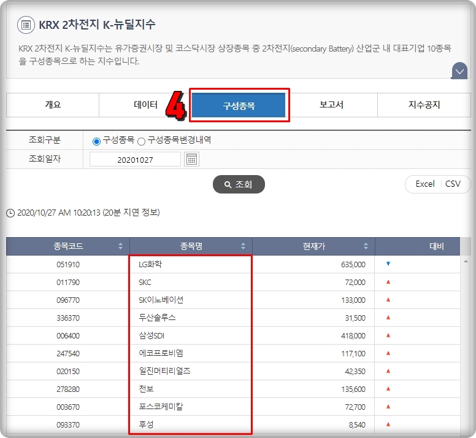This screenshot has width=476, height=438.
Task: Select the SKC stock name
Action: point(145,283)
